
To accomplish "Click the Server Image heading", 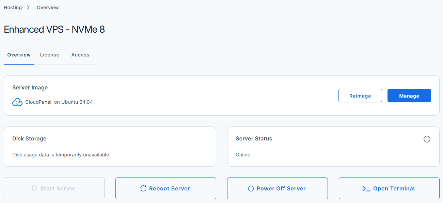I will pyautogui.click(x=30, y=88).
